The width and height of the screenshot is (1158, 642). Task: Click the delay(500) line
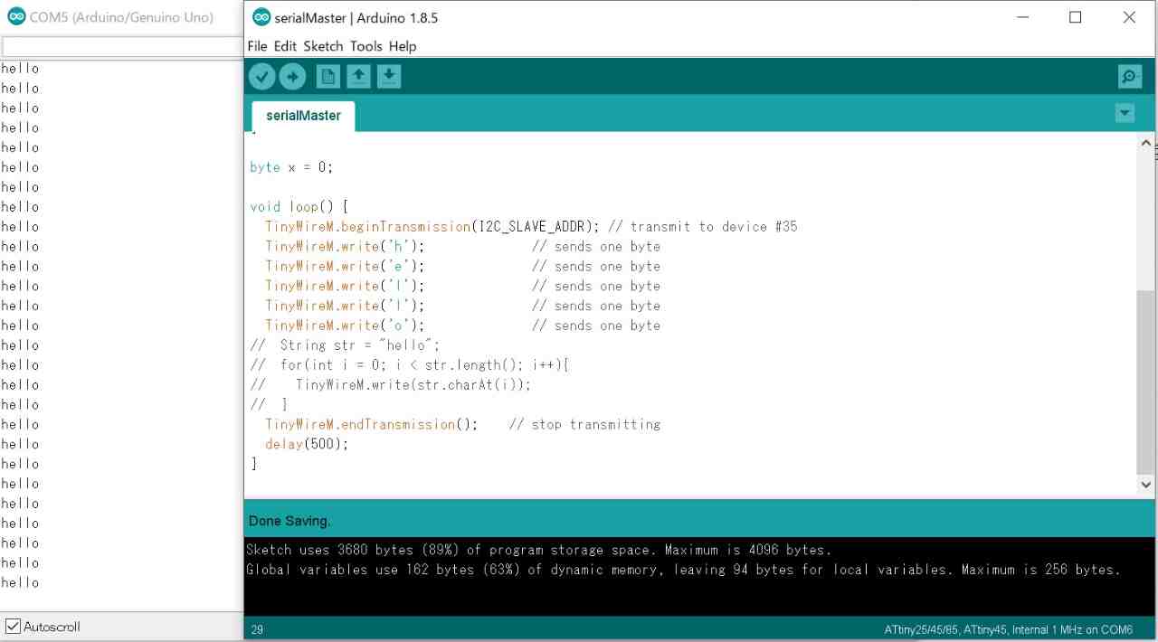[307, 444]
